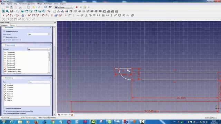Toggle the auto constraints checkbox
Screen dimensions: 221x124
tap(4, 40)
